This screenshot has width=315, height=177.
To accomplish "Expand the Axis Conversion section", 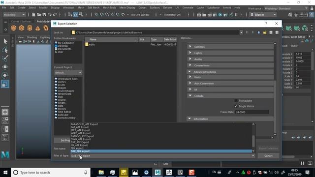I will (230, 83).
